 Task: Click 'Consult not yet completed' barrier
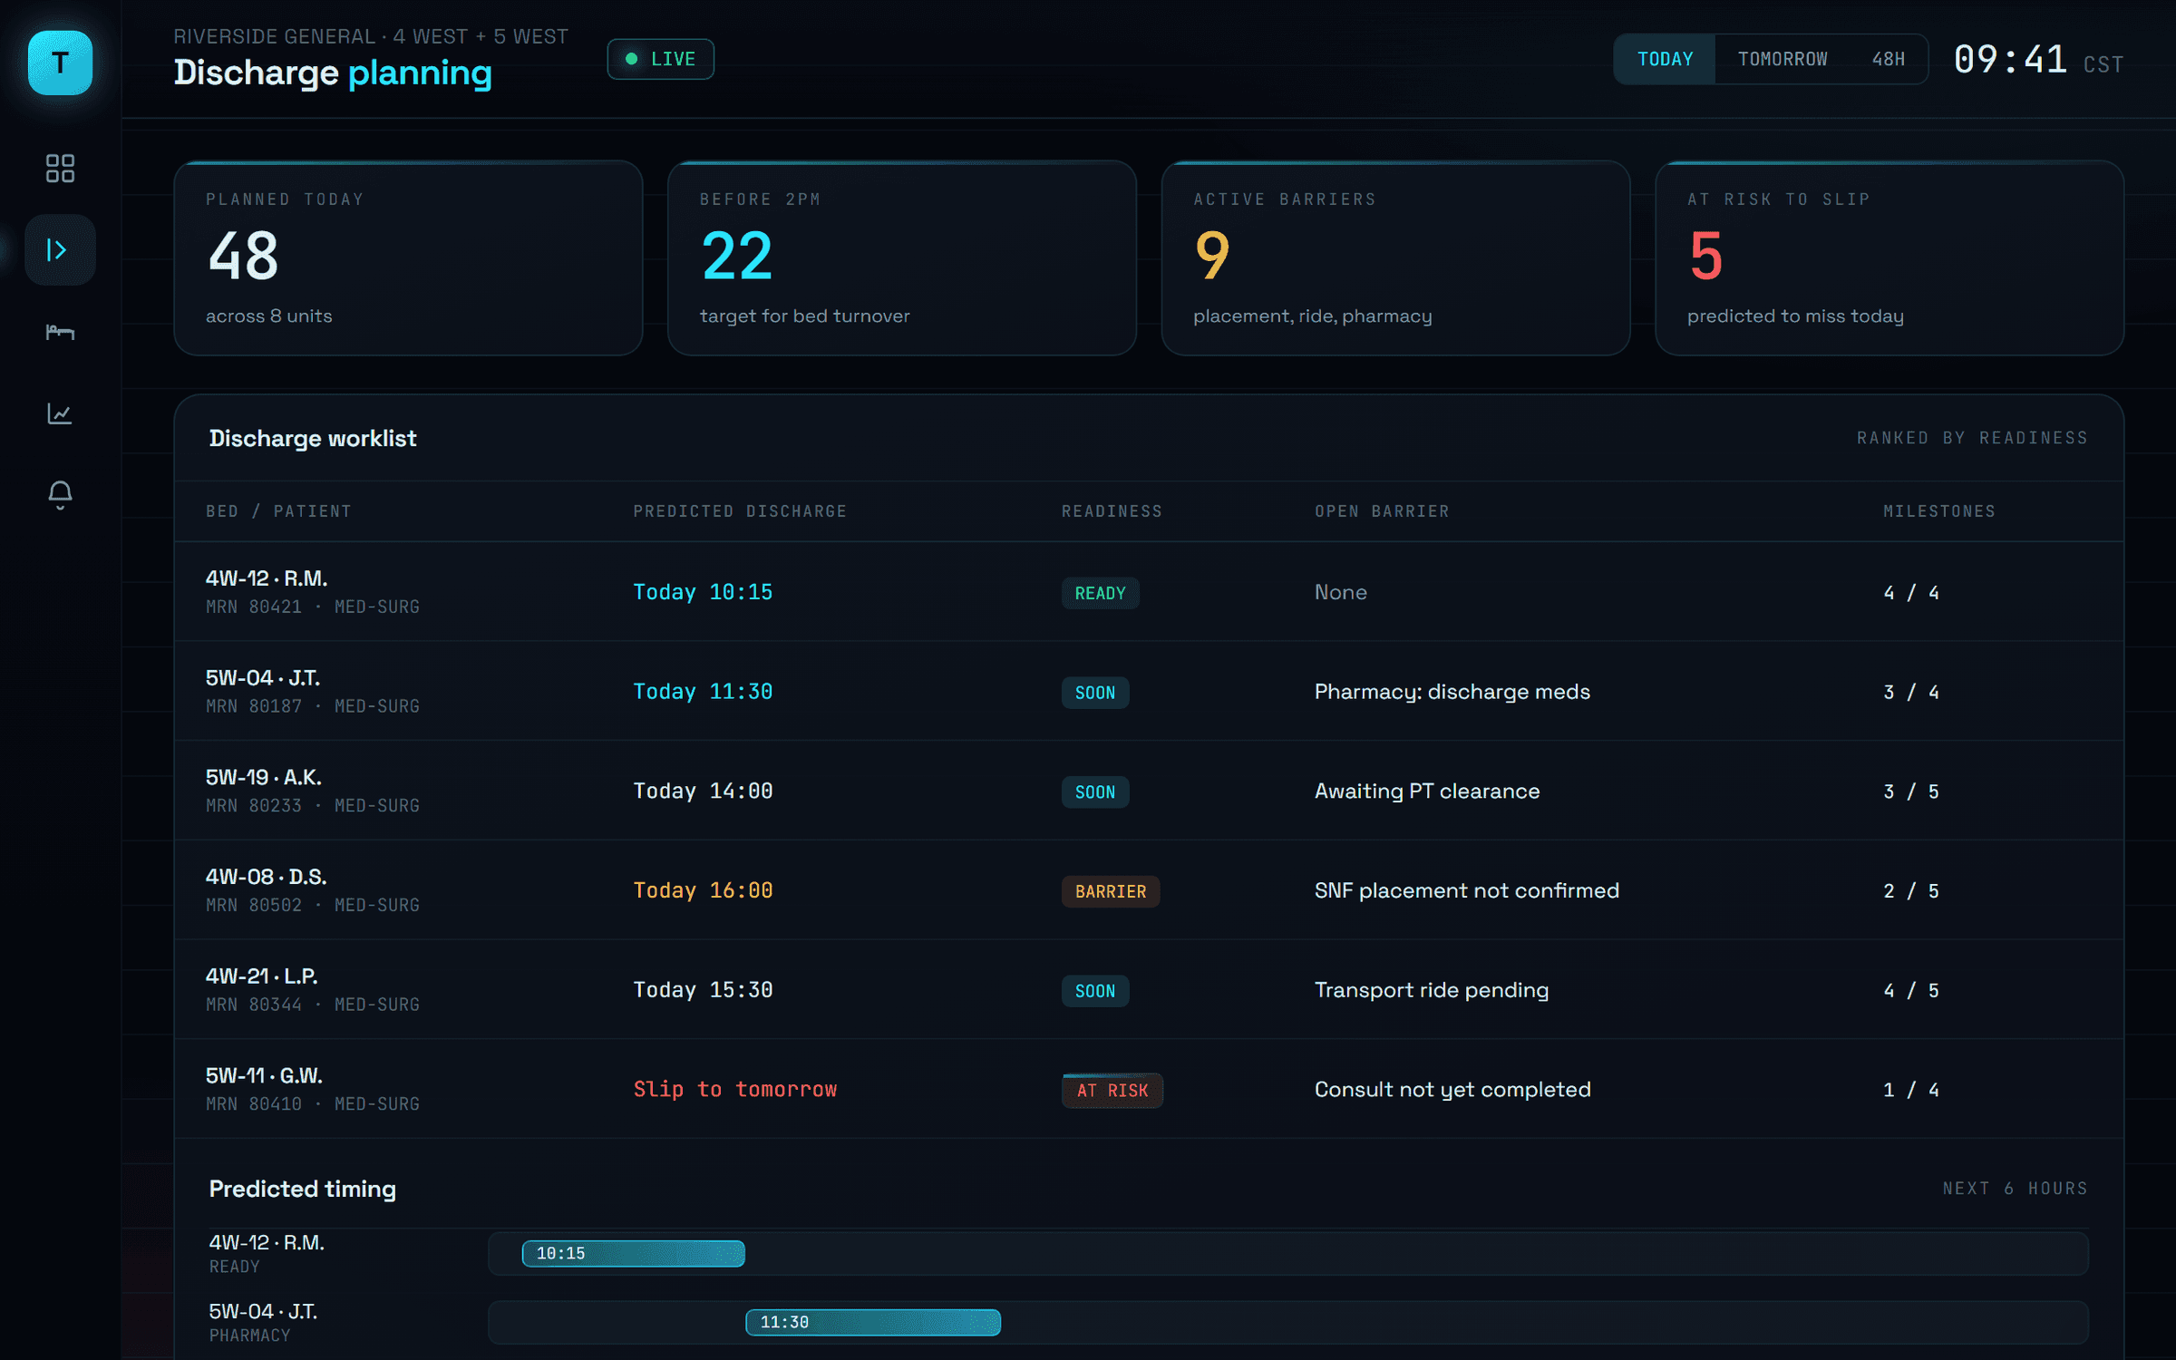coord(1452,1090)
